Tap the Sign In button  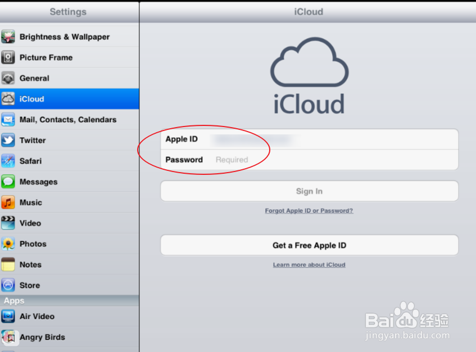tap(309, 191)
